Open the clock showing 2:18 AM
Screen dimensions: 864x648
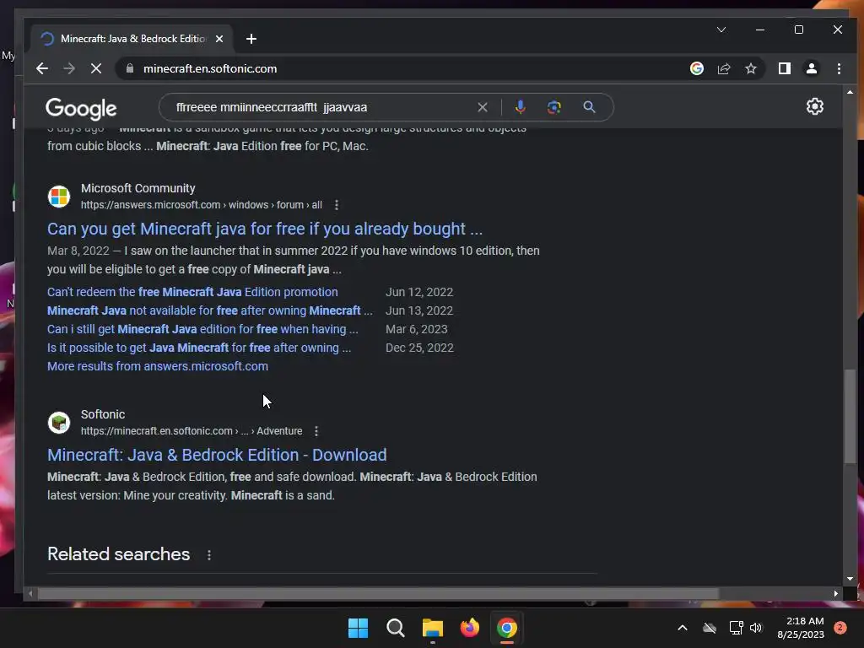[800, 628]
